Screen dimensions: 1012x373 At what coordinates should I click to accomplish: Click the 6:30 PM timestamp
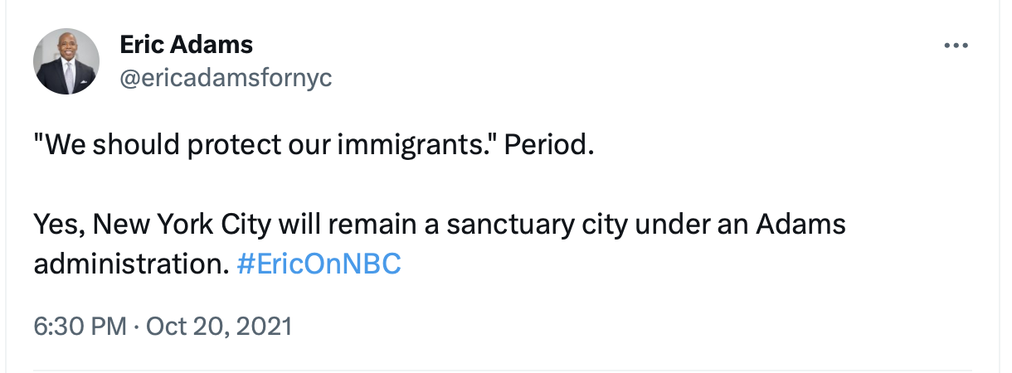tap(80, 326)
